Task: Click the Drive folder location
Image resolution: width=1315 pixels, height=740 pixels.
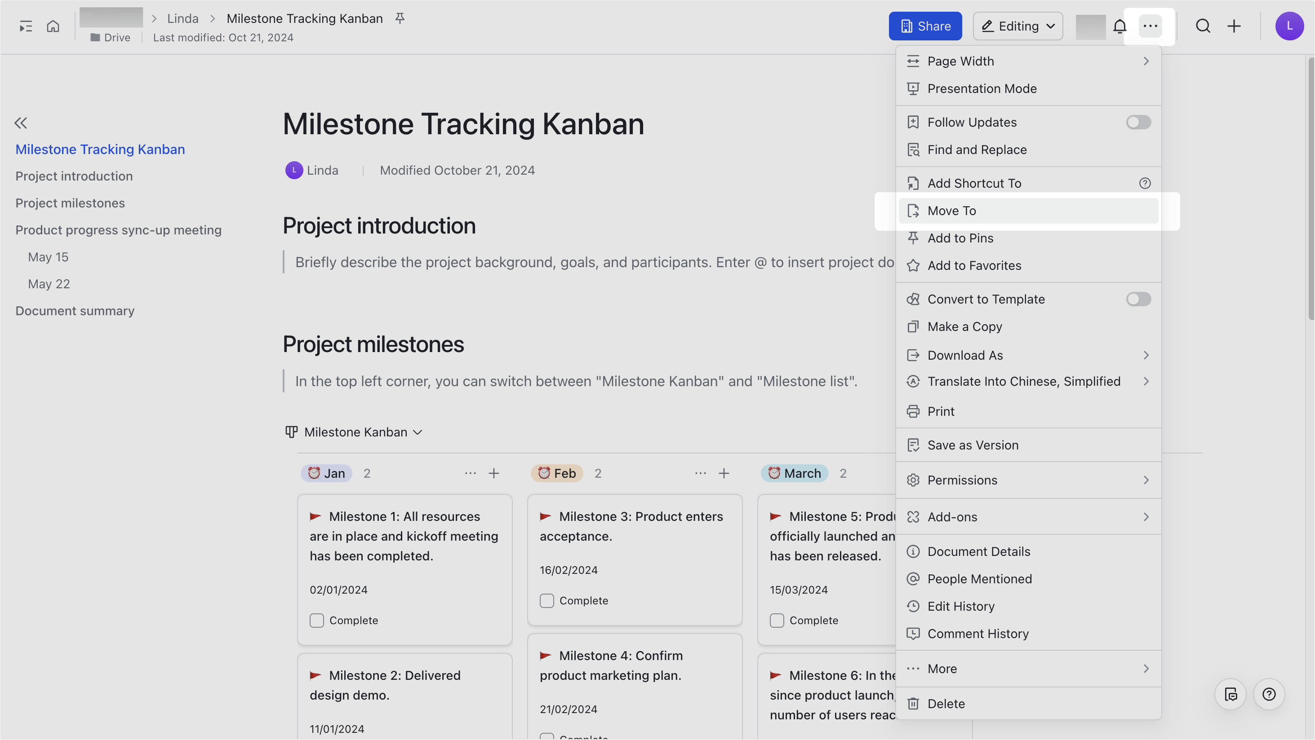Action: point(110,38)
